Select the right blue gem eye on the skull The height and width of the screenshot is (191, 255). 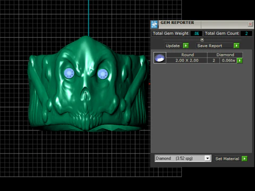103,74
